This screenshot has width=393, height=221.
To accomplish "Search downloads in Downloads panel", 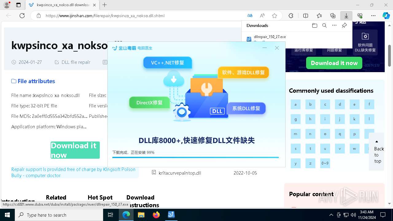I will [x=325, y=25].
